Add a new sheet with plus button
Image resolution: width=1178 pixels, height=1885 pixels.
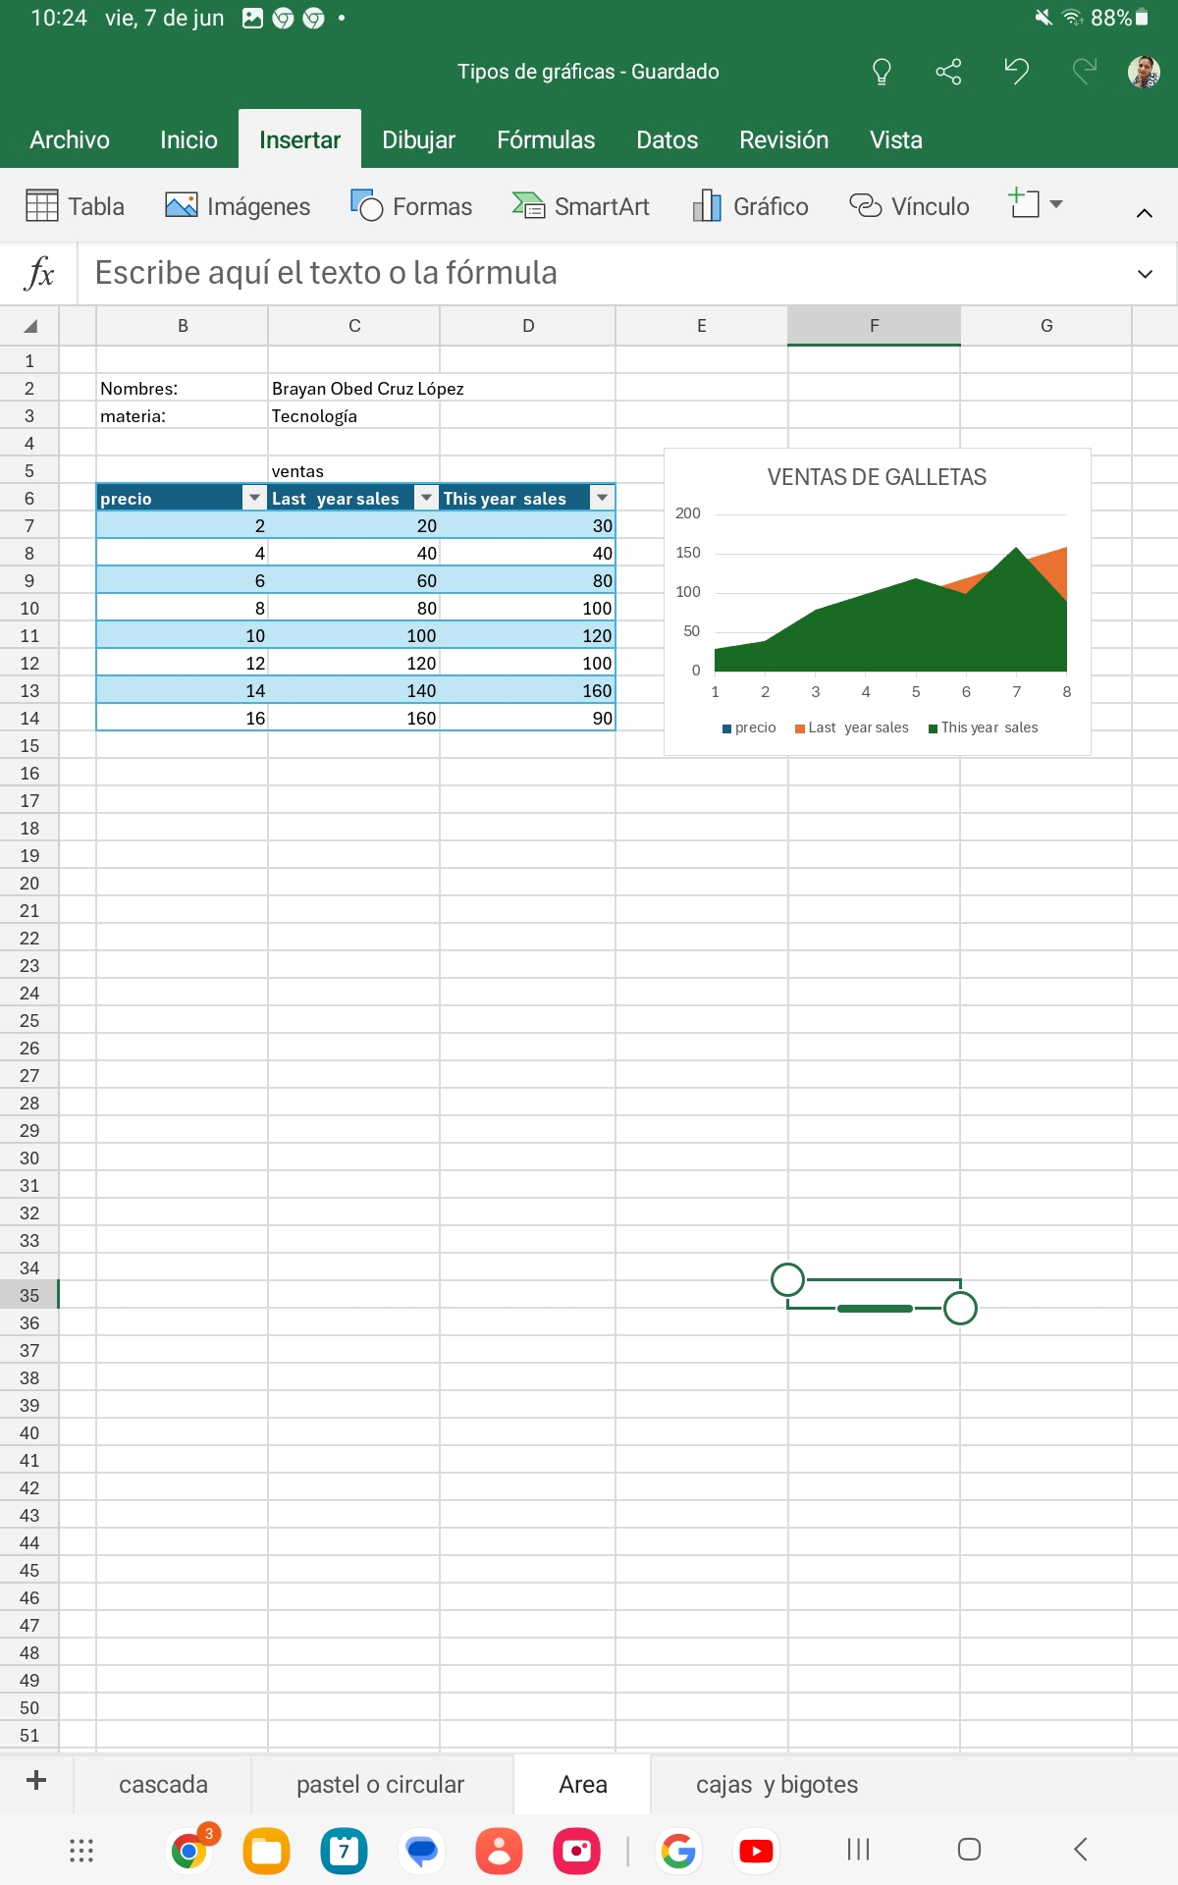(x=36, y=1781)
